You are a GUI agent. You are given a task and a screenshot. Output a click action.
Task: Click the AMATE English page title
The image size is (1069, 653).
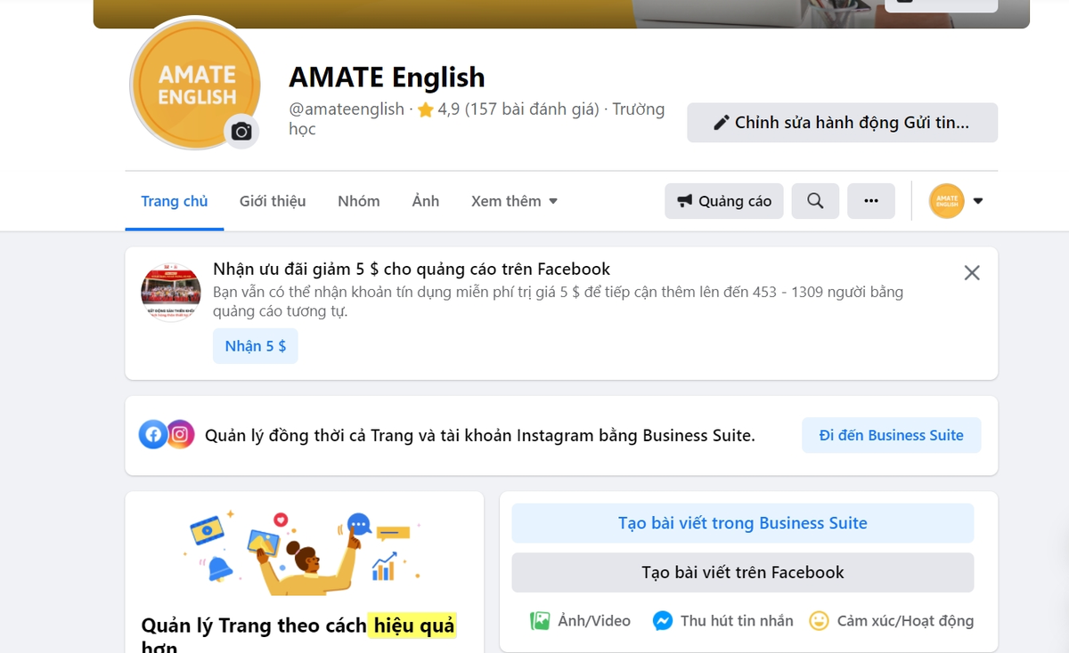pyautogui.click(x=387, y=77)
